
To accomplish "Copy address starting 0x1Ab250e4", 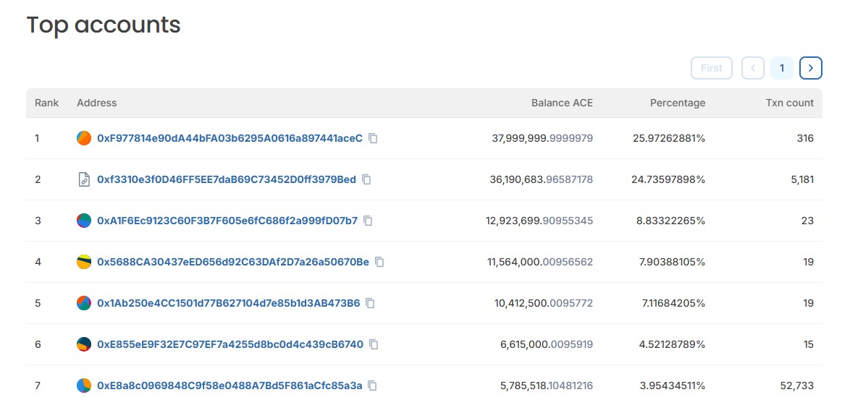I will point(370,303).
